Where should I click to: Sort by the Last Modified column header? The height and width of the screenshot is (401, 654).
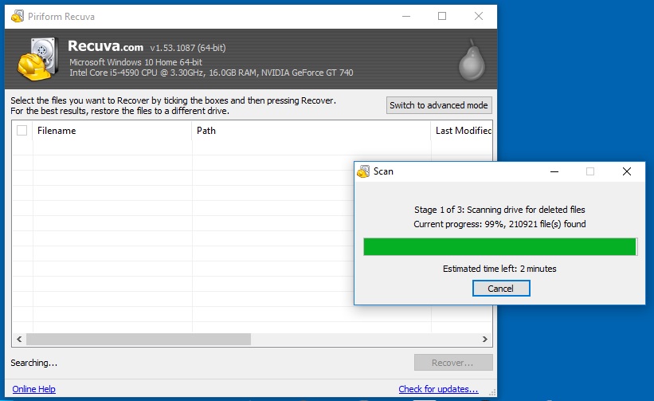462,131
